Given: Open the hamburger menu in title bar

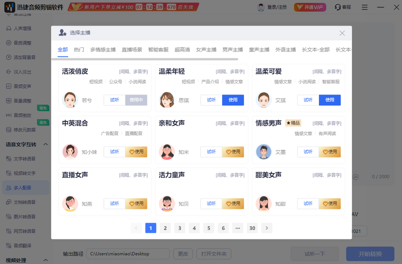Looking at the screenshot, I should pyautogui.click(x=365, y=7).
